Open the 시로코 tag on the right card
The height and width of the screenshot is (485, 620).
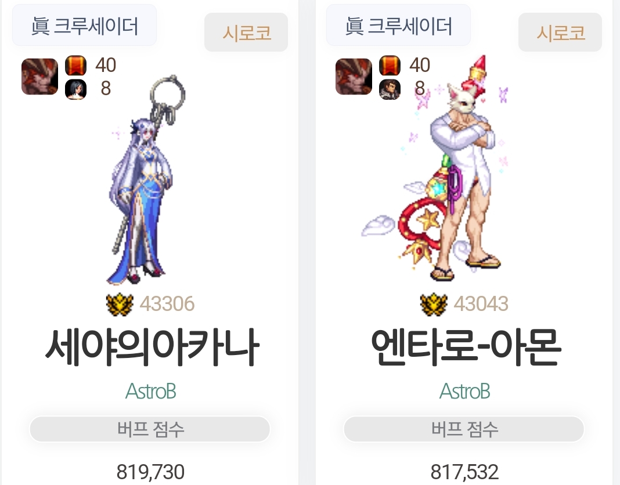tap(560, 32)
